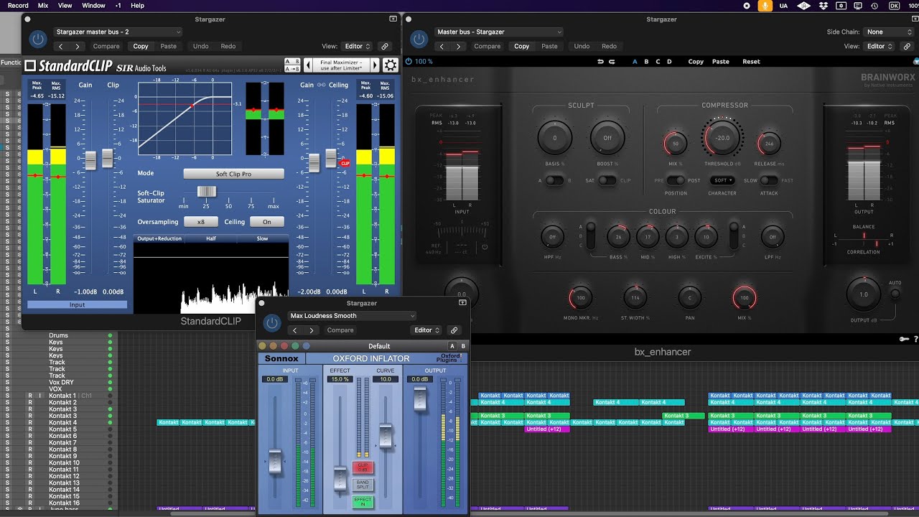Click Reset in bx_enhancer toolbar

pyautogui.click(x=751, y=62)
